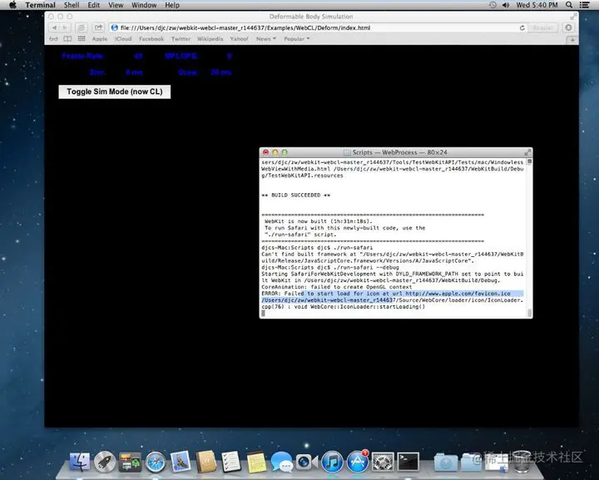Image resolution: width=599 pixels, height=480 pixels.
Task: Reload the Deformable Body Simulation page
Action: pos(522,28)
